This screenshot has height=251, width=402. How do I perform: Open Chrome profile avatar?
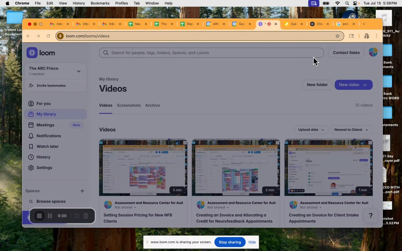[x=367, y=36]
